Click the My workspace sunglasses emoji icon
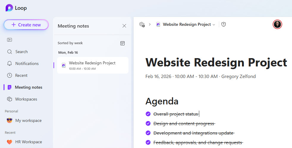Viewport: 292px width, 148px height. (x=10, y=120)
